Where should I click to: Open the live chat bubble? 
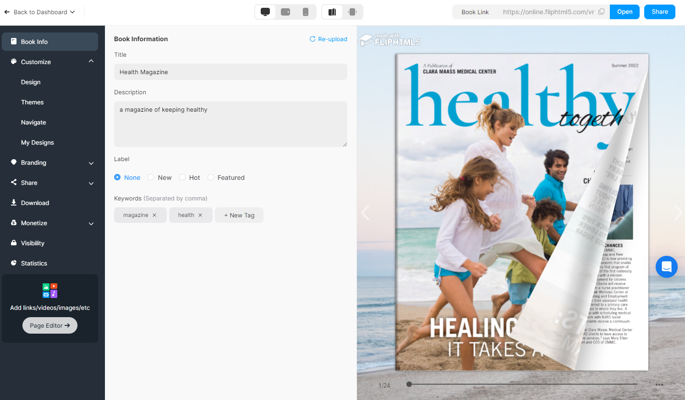click(x=666, y=266)
